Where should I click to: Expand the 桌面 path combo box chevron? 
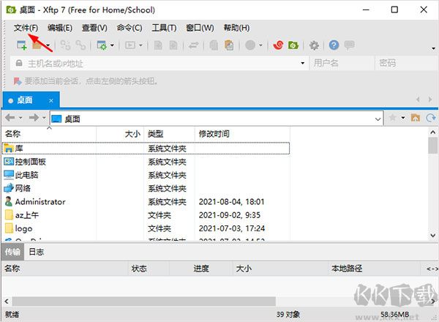pos(378,119)
